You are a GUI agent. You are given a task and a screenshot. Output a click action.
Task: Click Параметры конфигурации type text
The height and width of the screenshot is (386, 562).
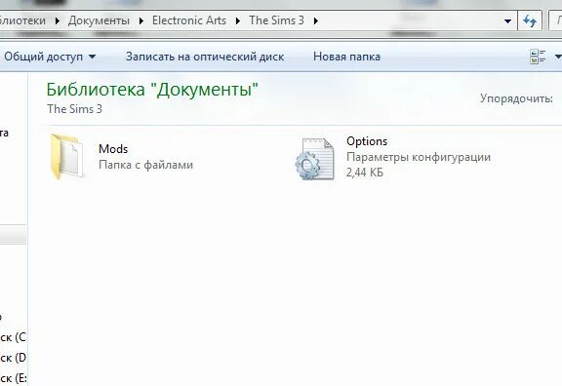click(x=419, y=157)
